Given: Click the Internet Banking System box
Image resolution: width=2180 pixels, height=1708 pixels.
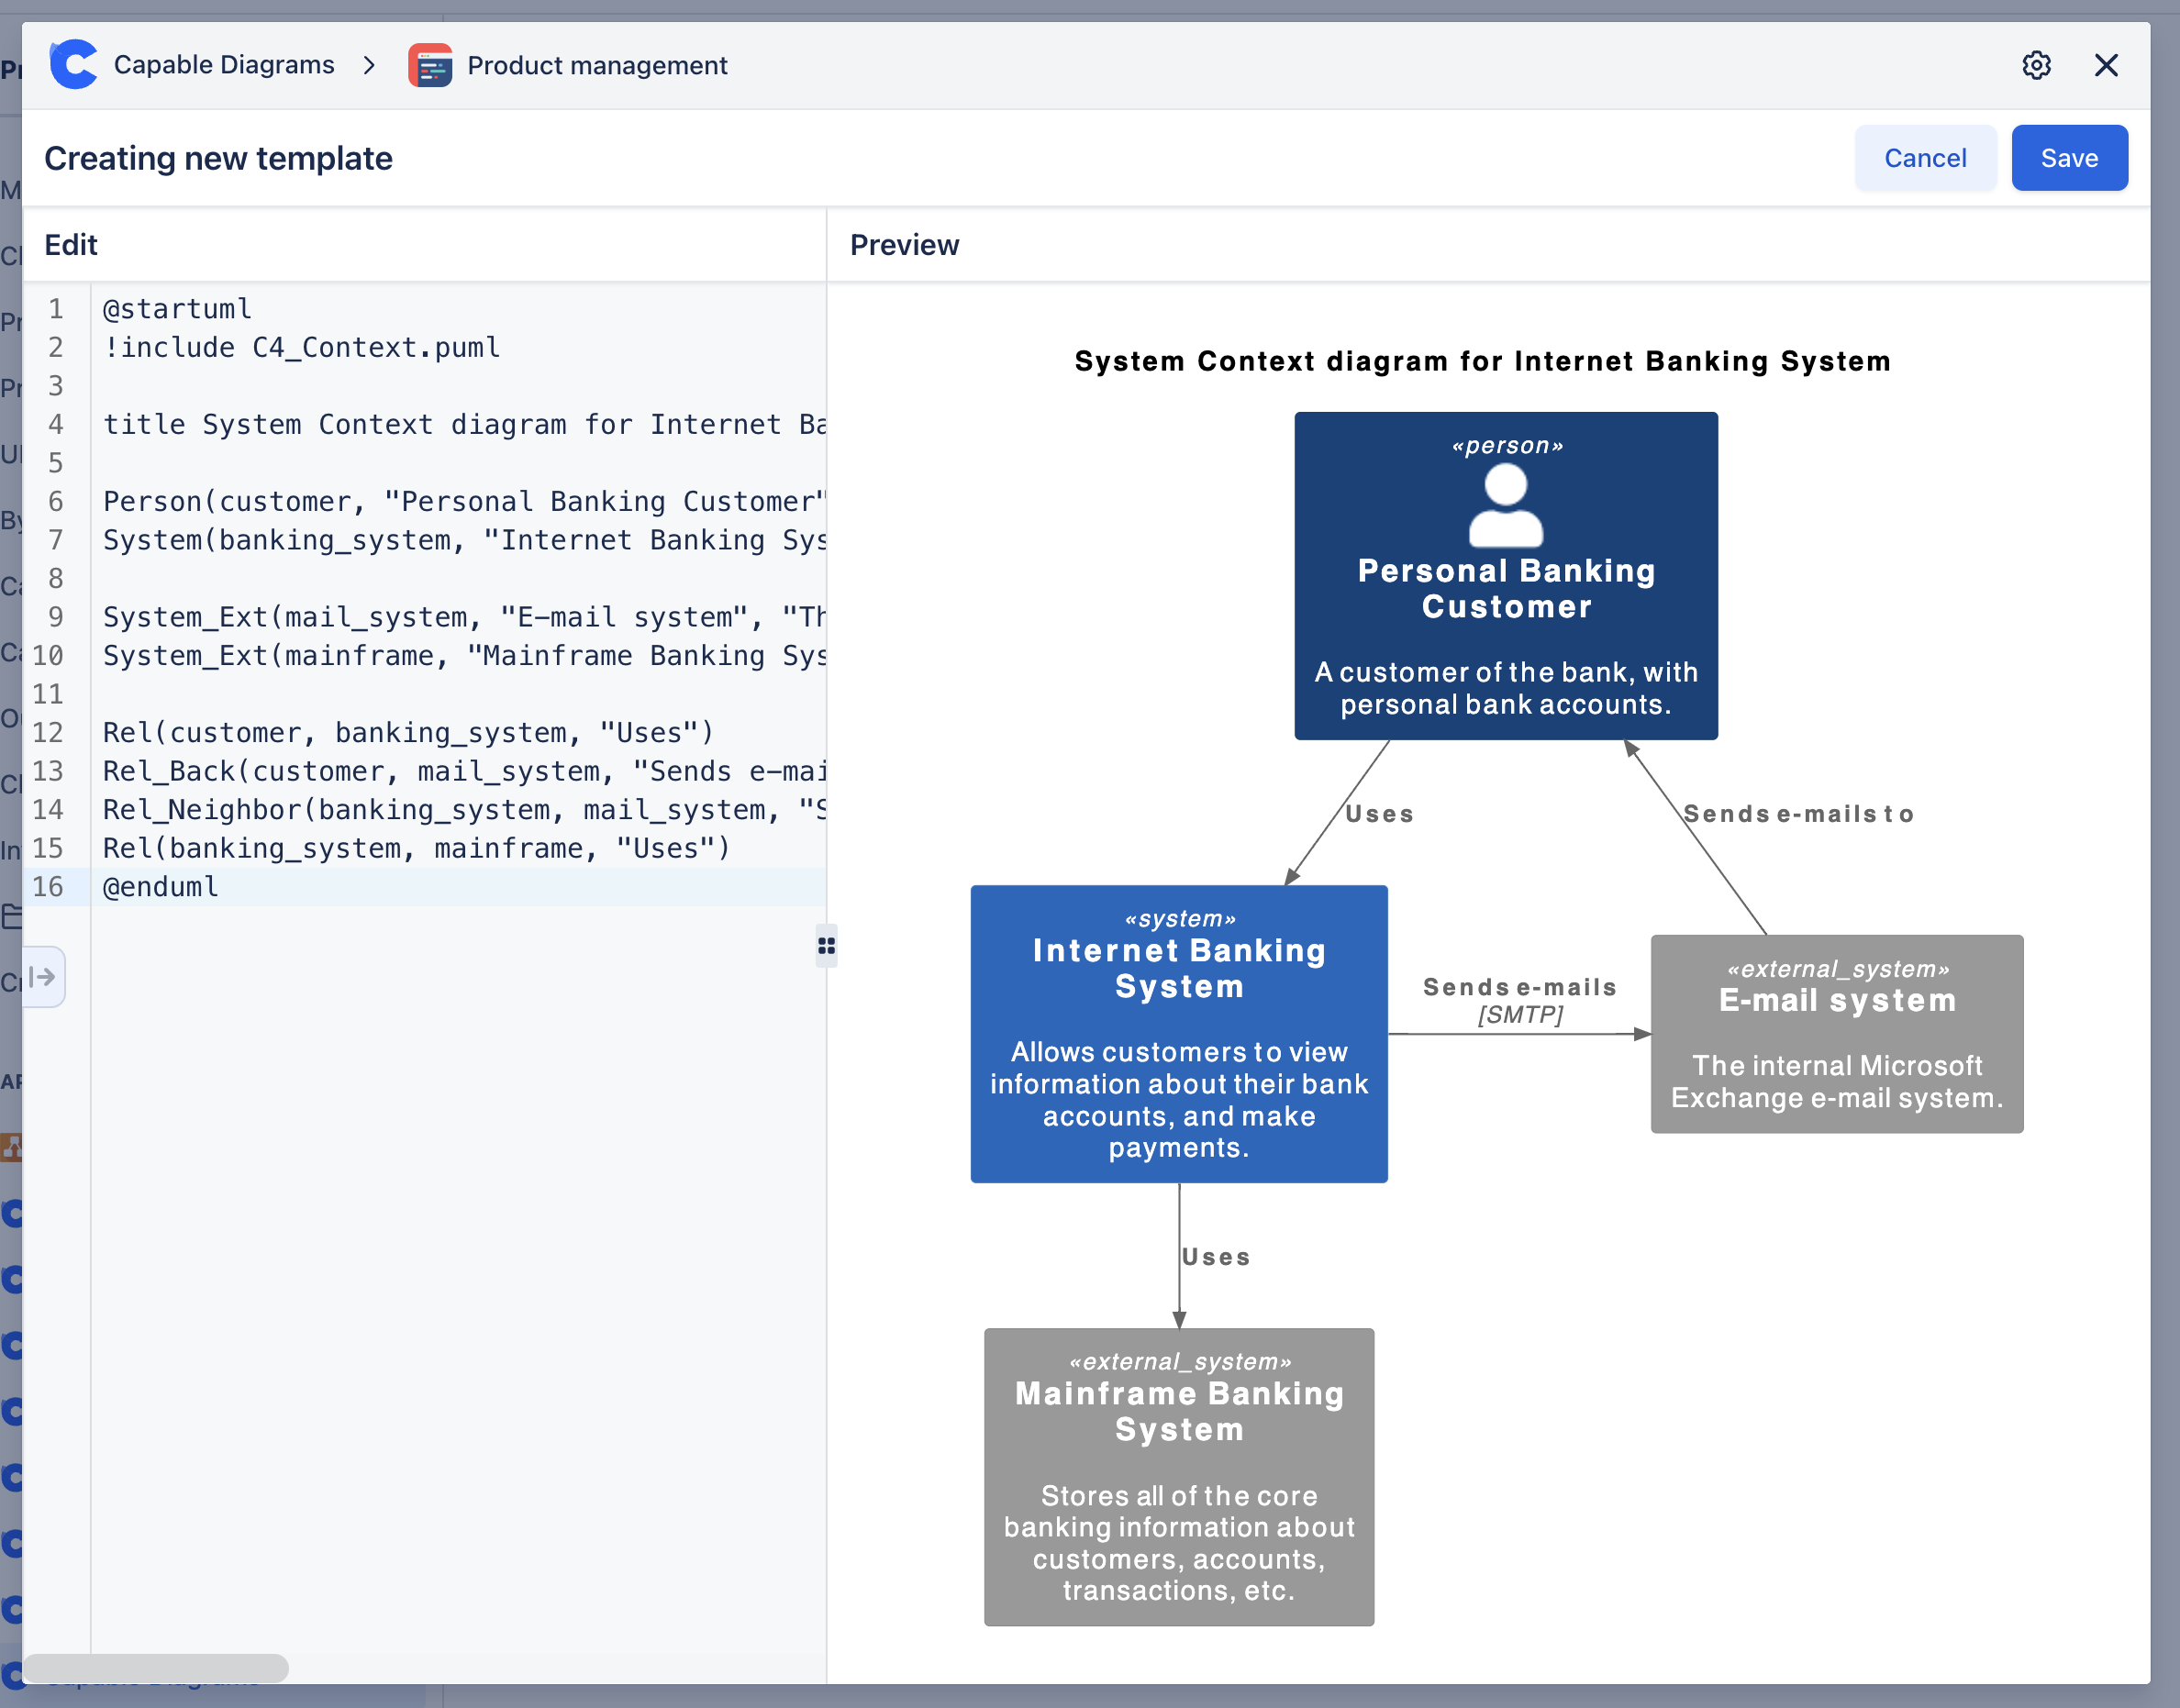Looking at the screenshot, I should pyautogui.click(x=1178, y=1033).
